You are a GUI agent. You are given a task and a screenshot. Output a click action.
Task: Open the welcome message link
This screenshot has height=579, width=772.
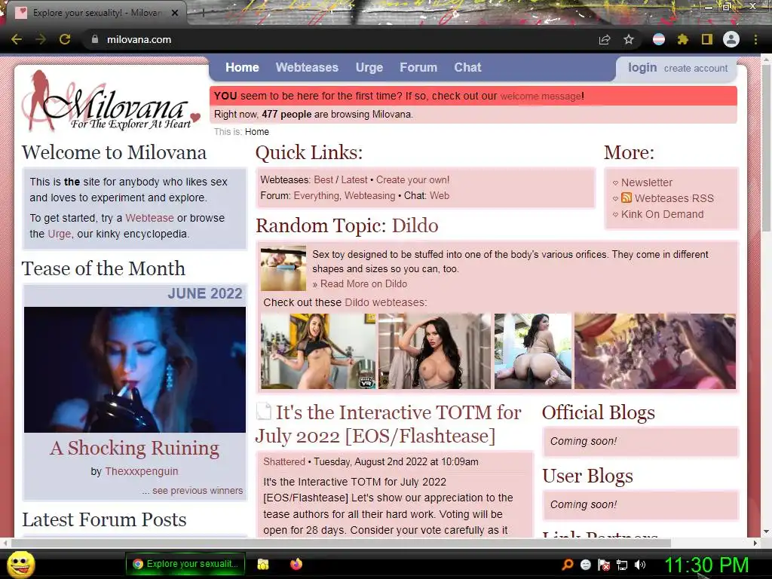[541, 96]
